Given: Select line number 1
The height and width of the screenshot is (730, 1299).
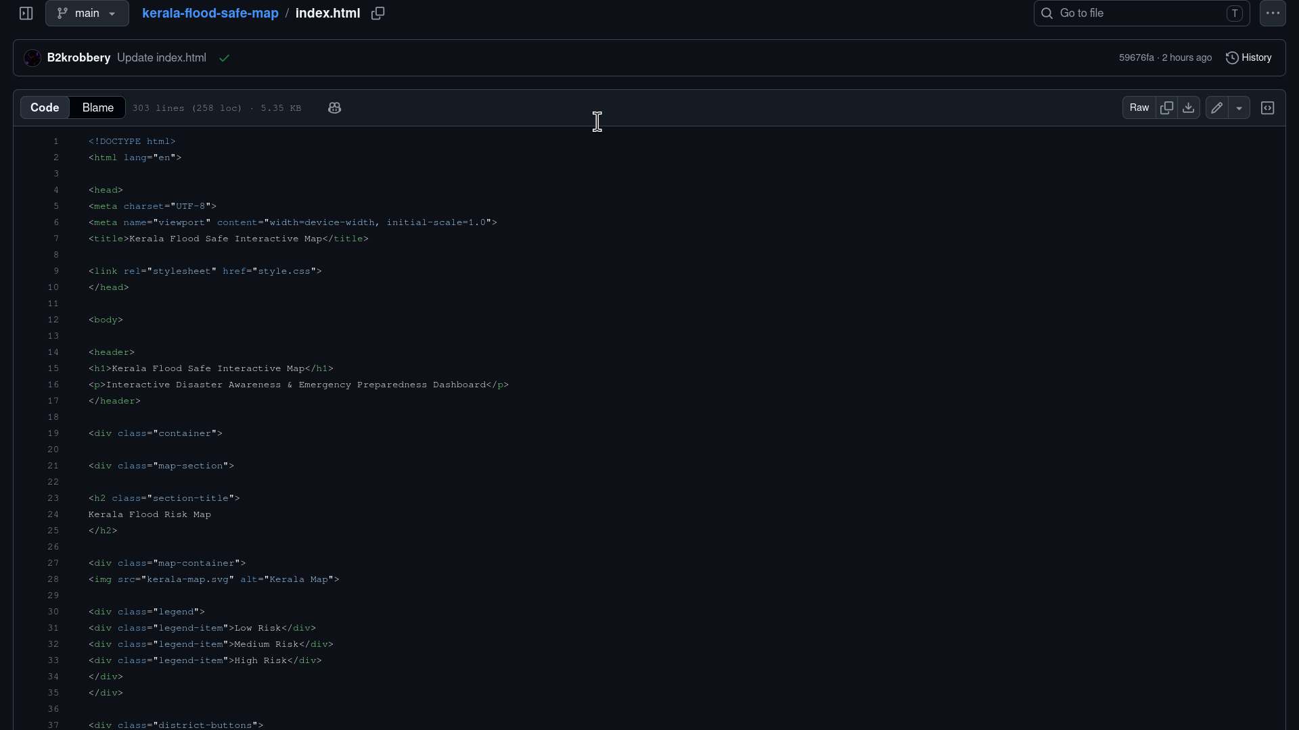Looking at the screenshot, I should (56, 141).
